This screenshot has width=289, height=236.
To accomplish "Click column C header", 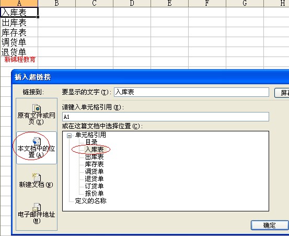I will coord(95,3).
